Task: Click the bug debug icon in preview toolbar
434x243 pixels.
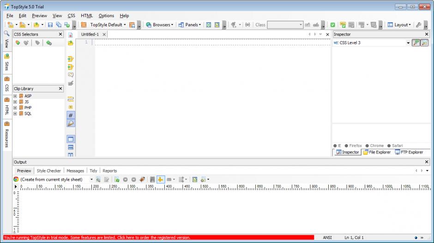Action: [x=142, y=180]
